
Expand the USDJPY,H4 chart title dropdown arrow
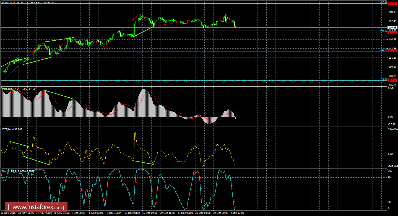(x=3, y=3)
